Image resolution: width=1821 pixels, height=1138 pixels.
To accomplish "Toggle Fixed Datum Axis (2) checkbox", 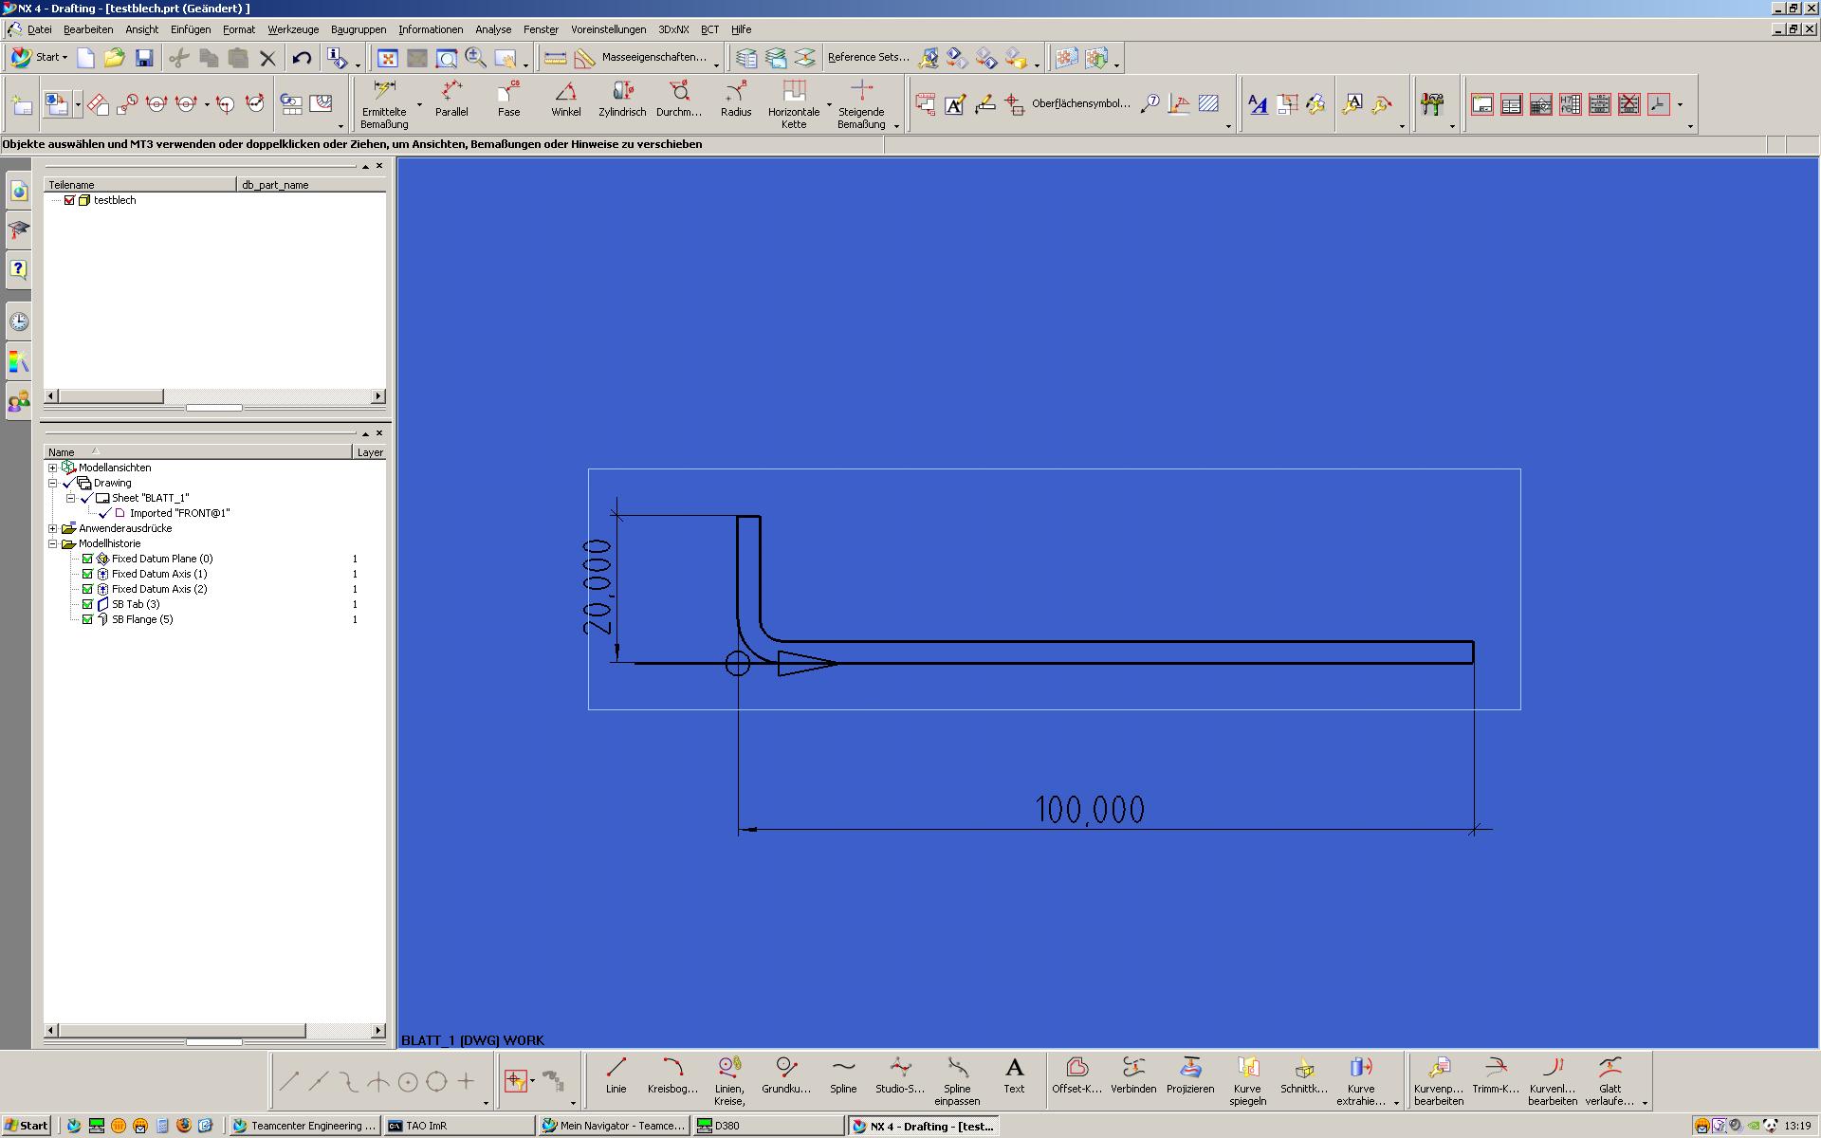I will (x=87, y=589).
